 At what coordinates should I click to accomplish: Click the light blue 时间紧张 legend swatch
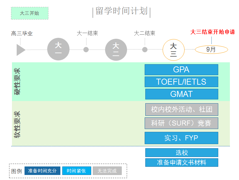click(x=77, y=171)
